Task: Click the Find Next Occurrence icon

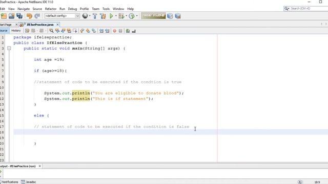Action: click(x=63, y=31)
